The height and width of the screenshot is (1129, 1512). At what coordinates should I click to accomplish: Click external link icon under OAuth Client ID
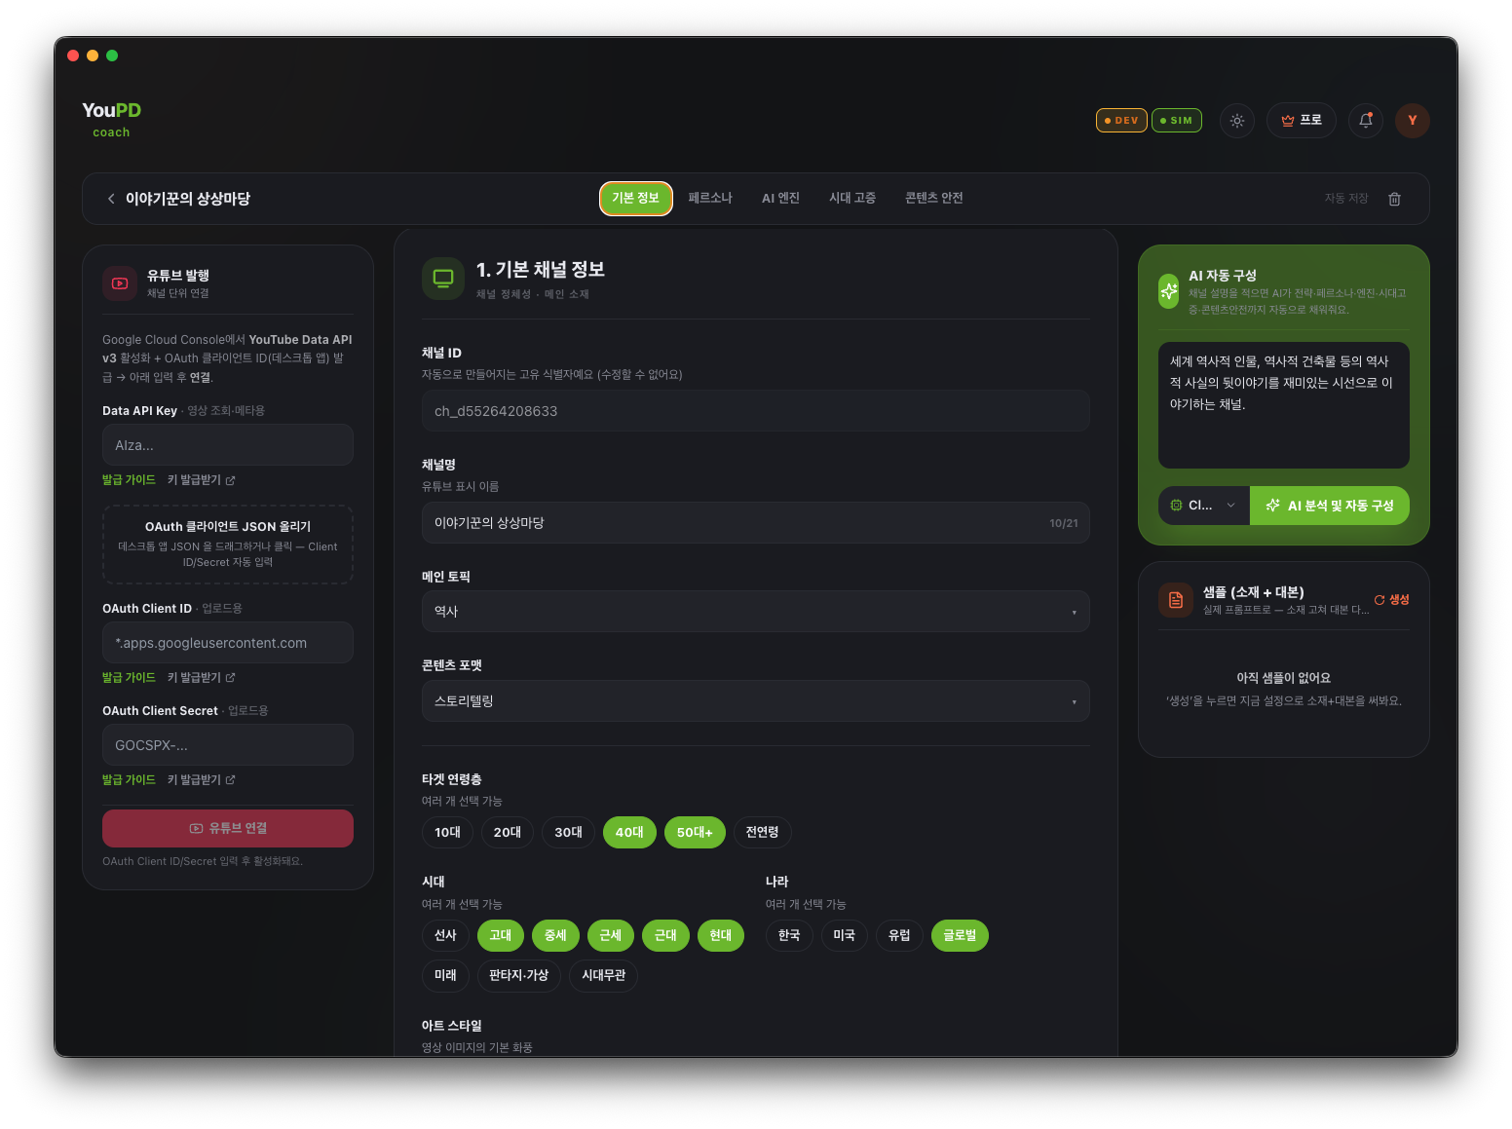point(230,678)
